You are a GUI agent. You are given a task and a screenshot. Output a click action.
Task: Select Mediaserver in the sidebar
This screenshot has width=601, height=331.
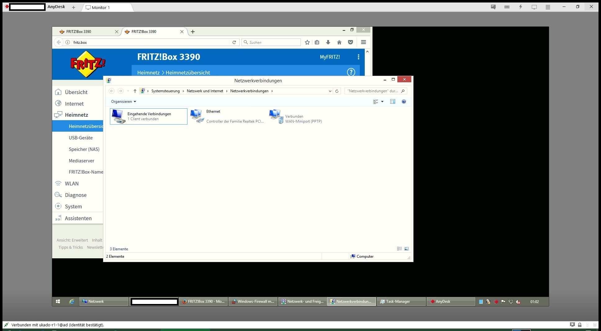(81, 161)
